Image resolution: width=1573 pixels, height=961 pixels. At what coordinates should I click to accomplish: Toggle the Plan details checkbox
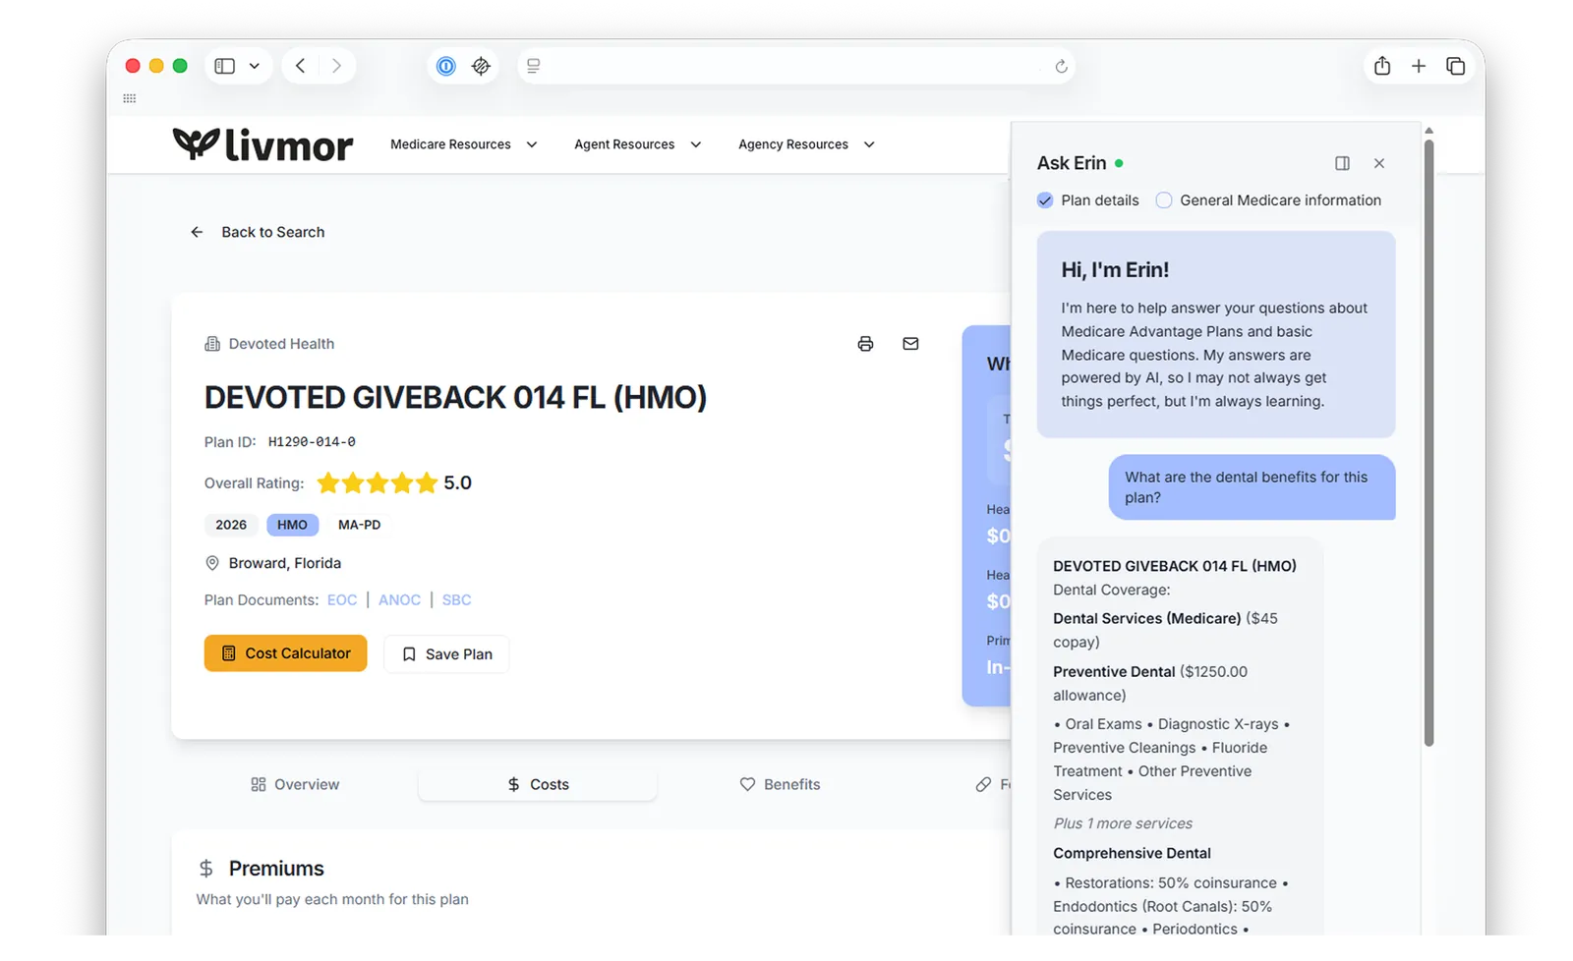(x=1045, y=200)
